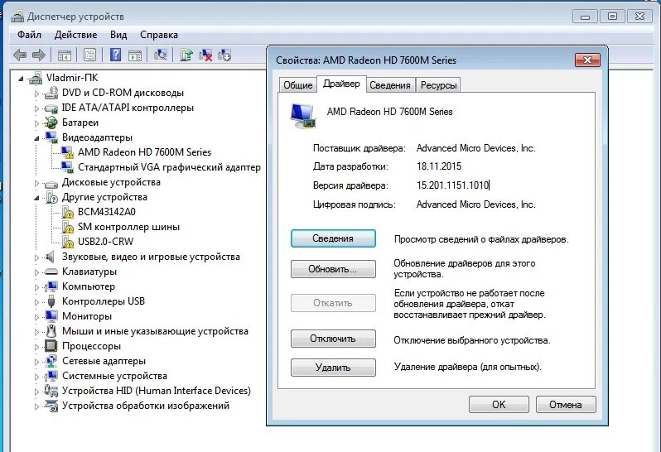
Task: Click the Back arrow toolbar icon
Action: click(x=20, y=55)
